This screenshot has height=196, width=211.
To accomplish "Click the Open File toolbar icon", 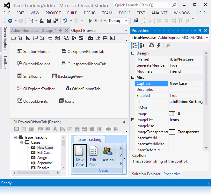I will coord(42,21).
